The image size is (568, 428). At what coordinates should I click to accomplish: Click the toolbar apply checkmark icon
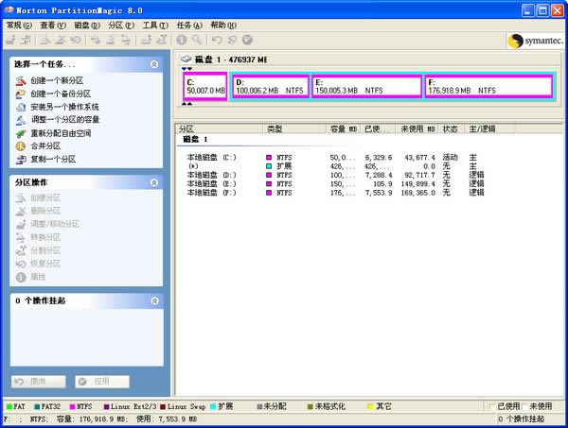click(247, 40)
